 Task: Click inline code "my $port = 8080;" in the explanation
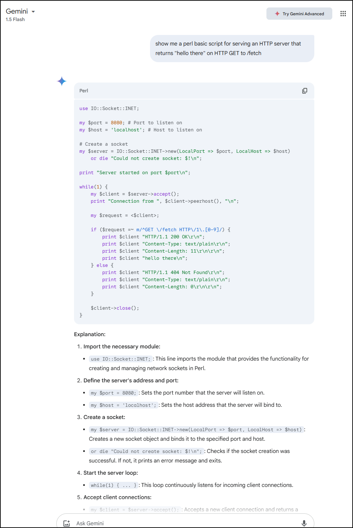113,393
